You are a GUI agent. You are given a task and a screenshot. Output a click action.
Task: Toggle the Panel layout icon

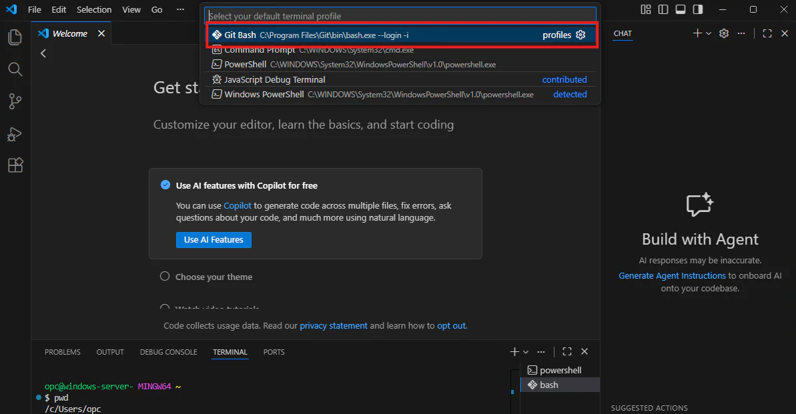tap(681, 9)
